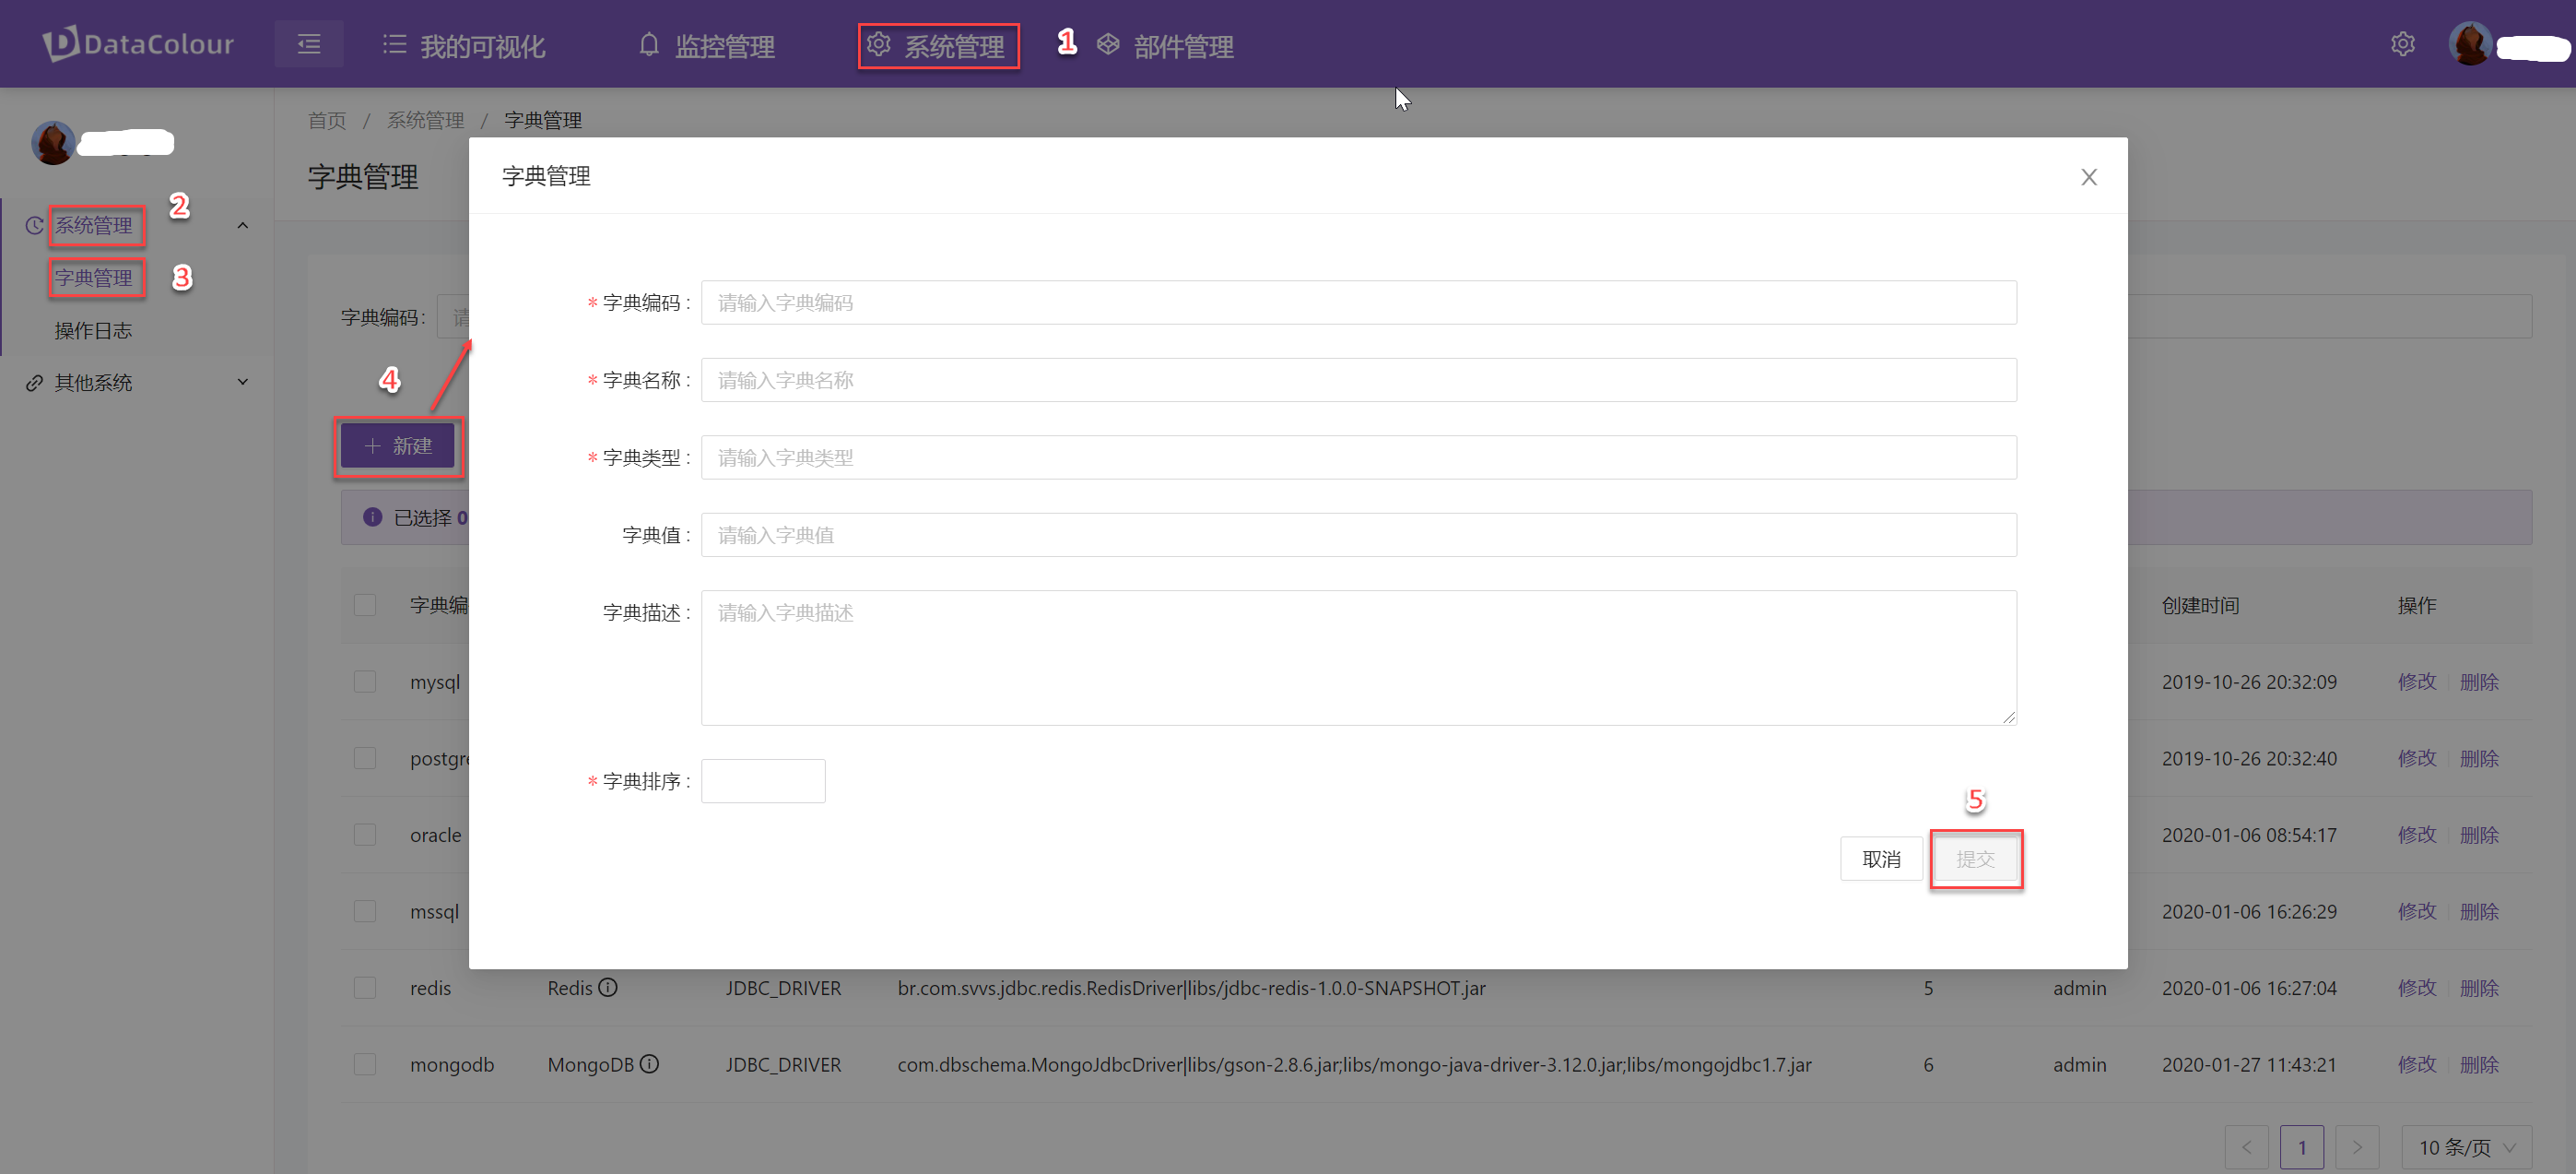The image size is (2576, 1174).
Task: Click the 取消 button in dialog
Action: pyautogui.click(x=1881, y=859)
